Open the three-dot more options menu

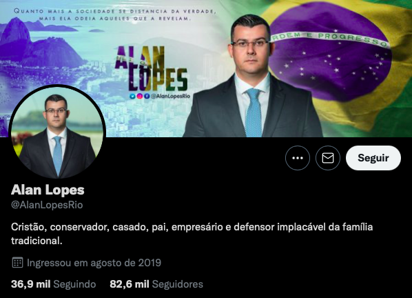298,158
